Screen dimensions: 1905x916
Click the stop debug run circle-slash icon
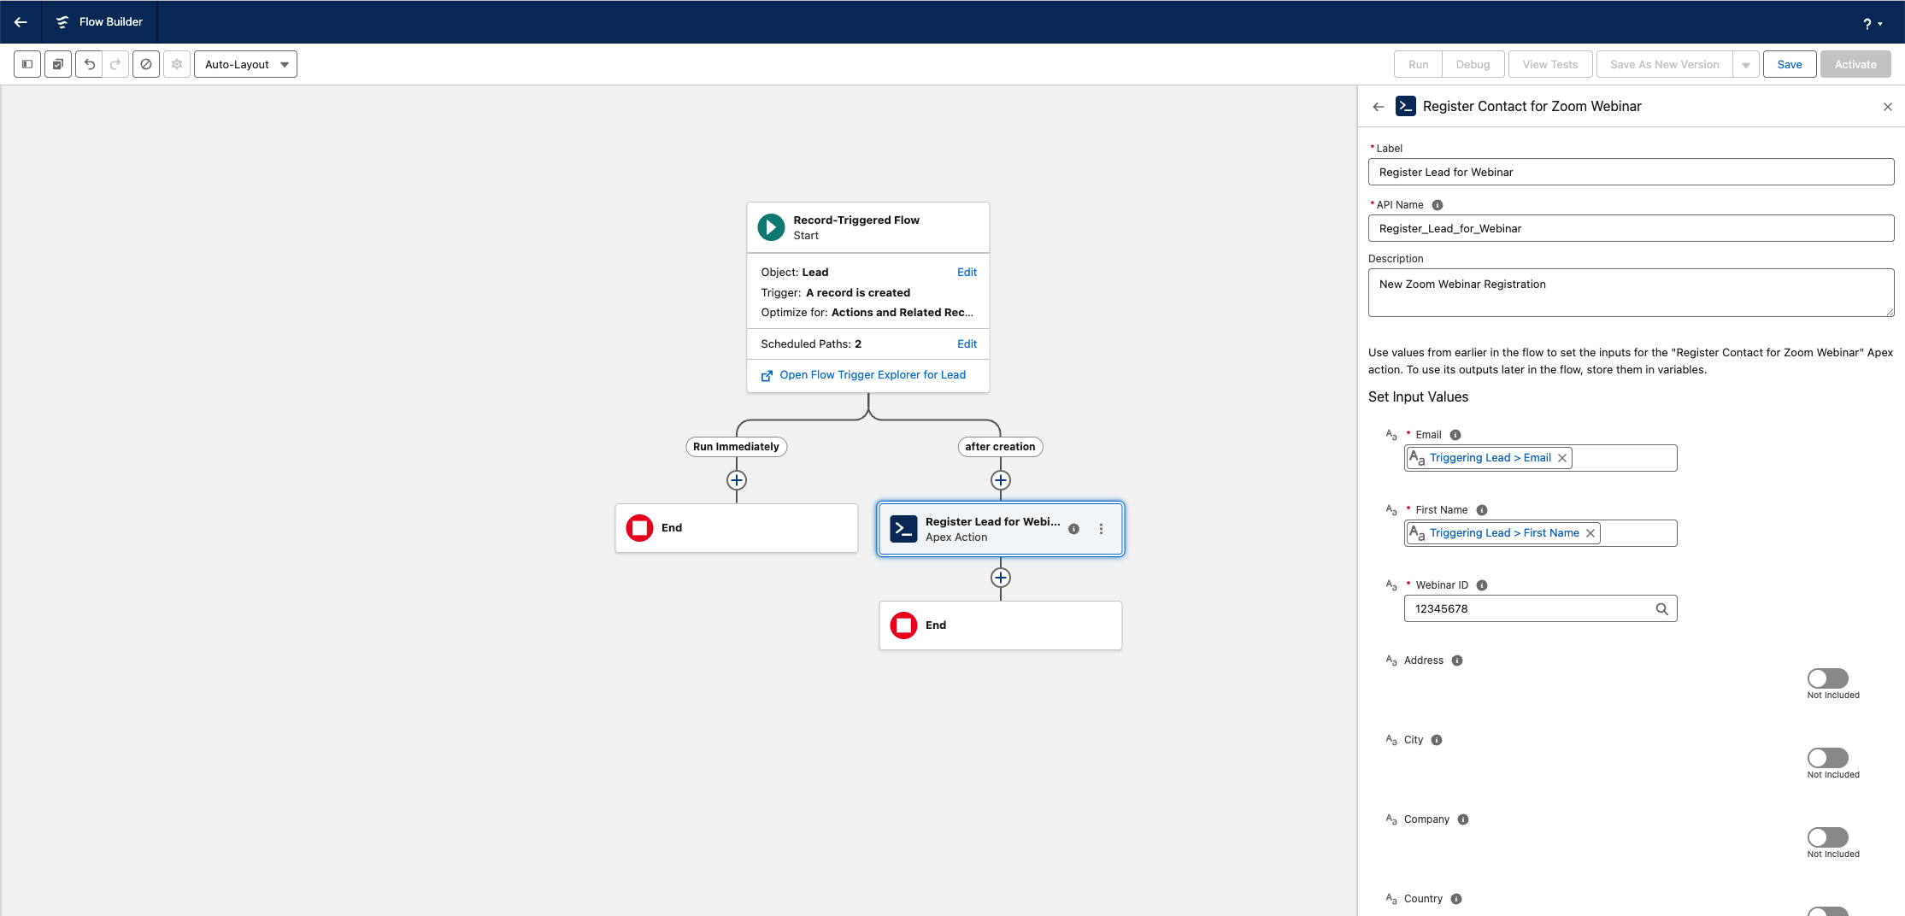146,64
